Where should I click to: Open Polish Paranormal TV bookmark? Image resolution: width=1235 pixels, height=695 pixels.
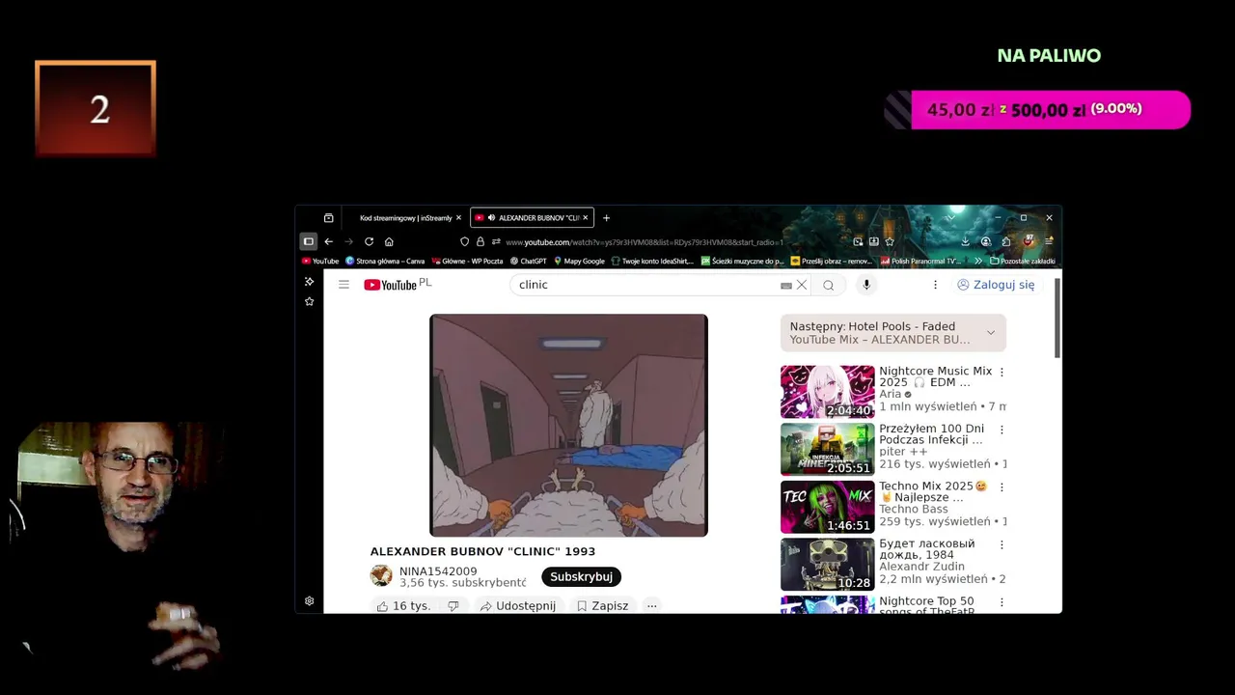(x=921, y=261)
